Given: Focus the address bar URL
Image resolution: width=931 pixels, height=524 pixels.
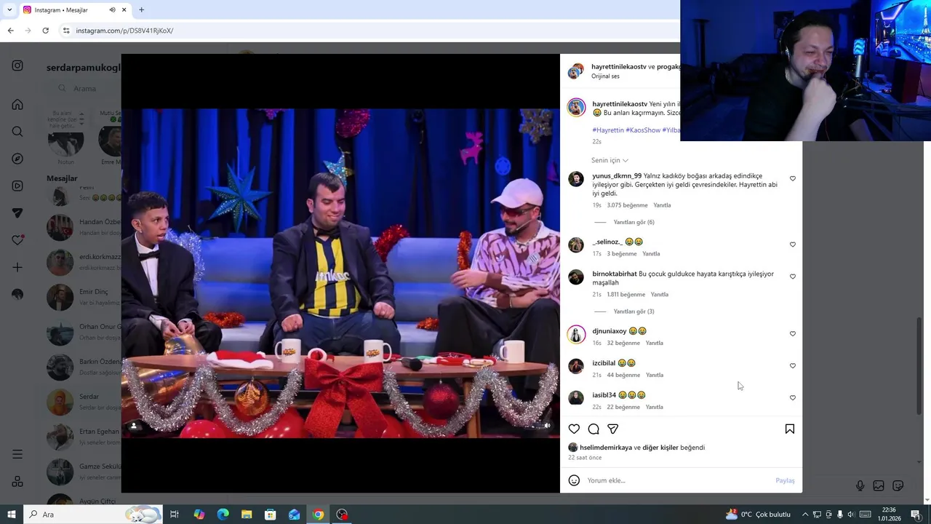Looking at the screenshot, I should pos(124,31).
